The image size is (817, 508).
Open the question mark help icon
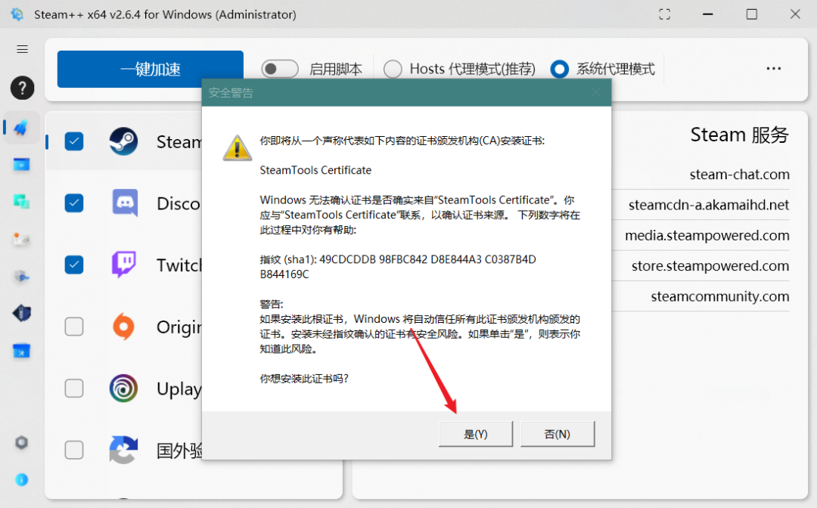click(x=22, y=88)
